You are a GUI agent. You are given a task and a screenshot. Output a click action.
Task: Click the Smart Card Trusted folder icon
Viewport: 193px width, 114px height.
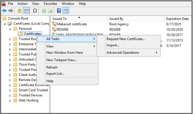coord(15,90)
